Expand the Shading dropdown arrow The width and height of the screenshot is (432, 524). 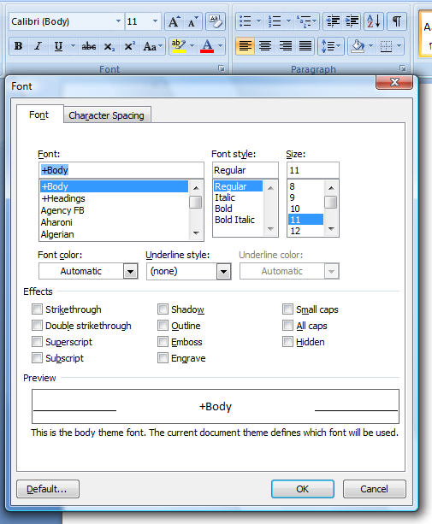pos(370,46)
